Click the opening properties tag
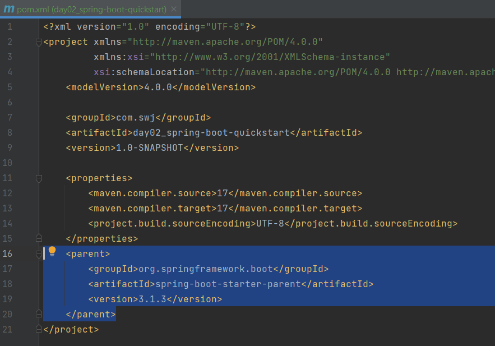This screenshot has height=346, width=495. coord(99,178)
